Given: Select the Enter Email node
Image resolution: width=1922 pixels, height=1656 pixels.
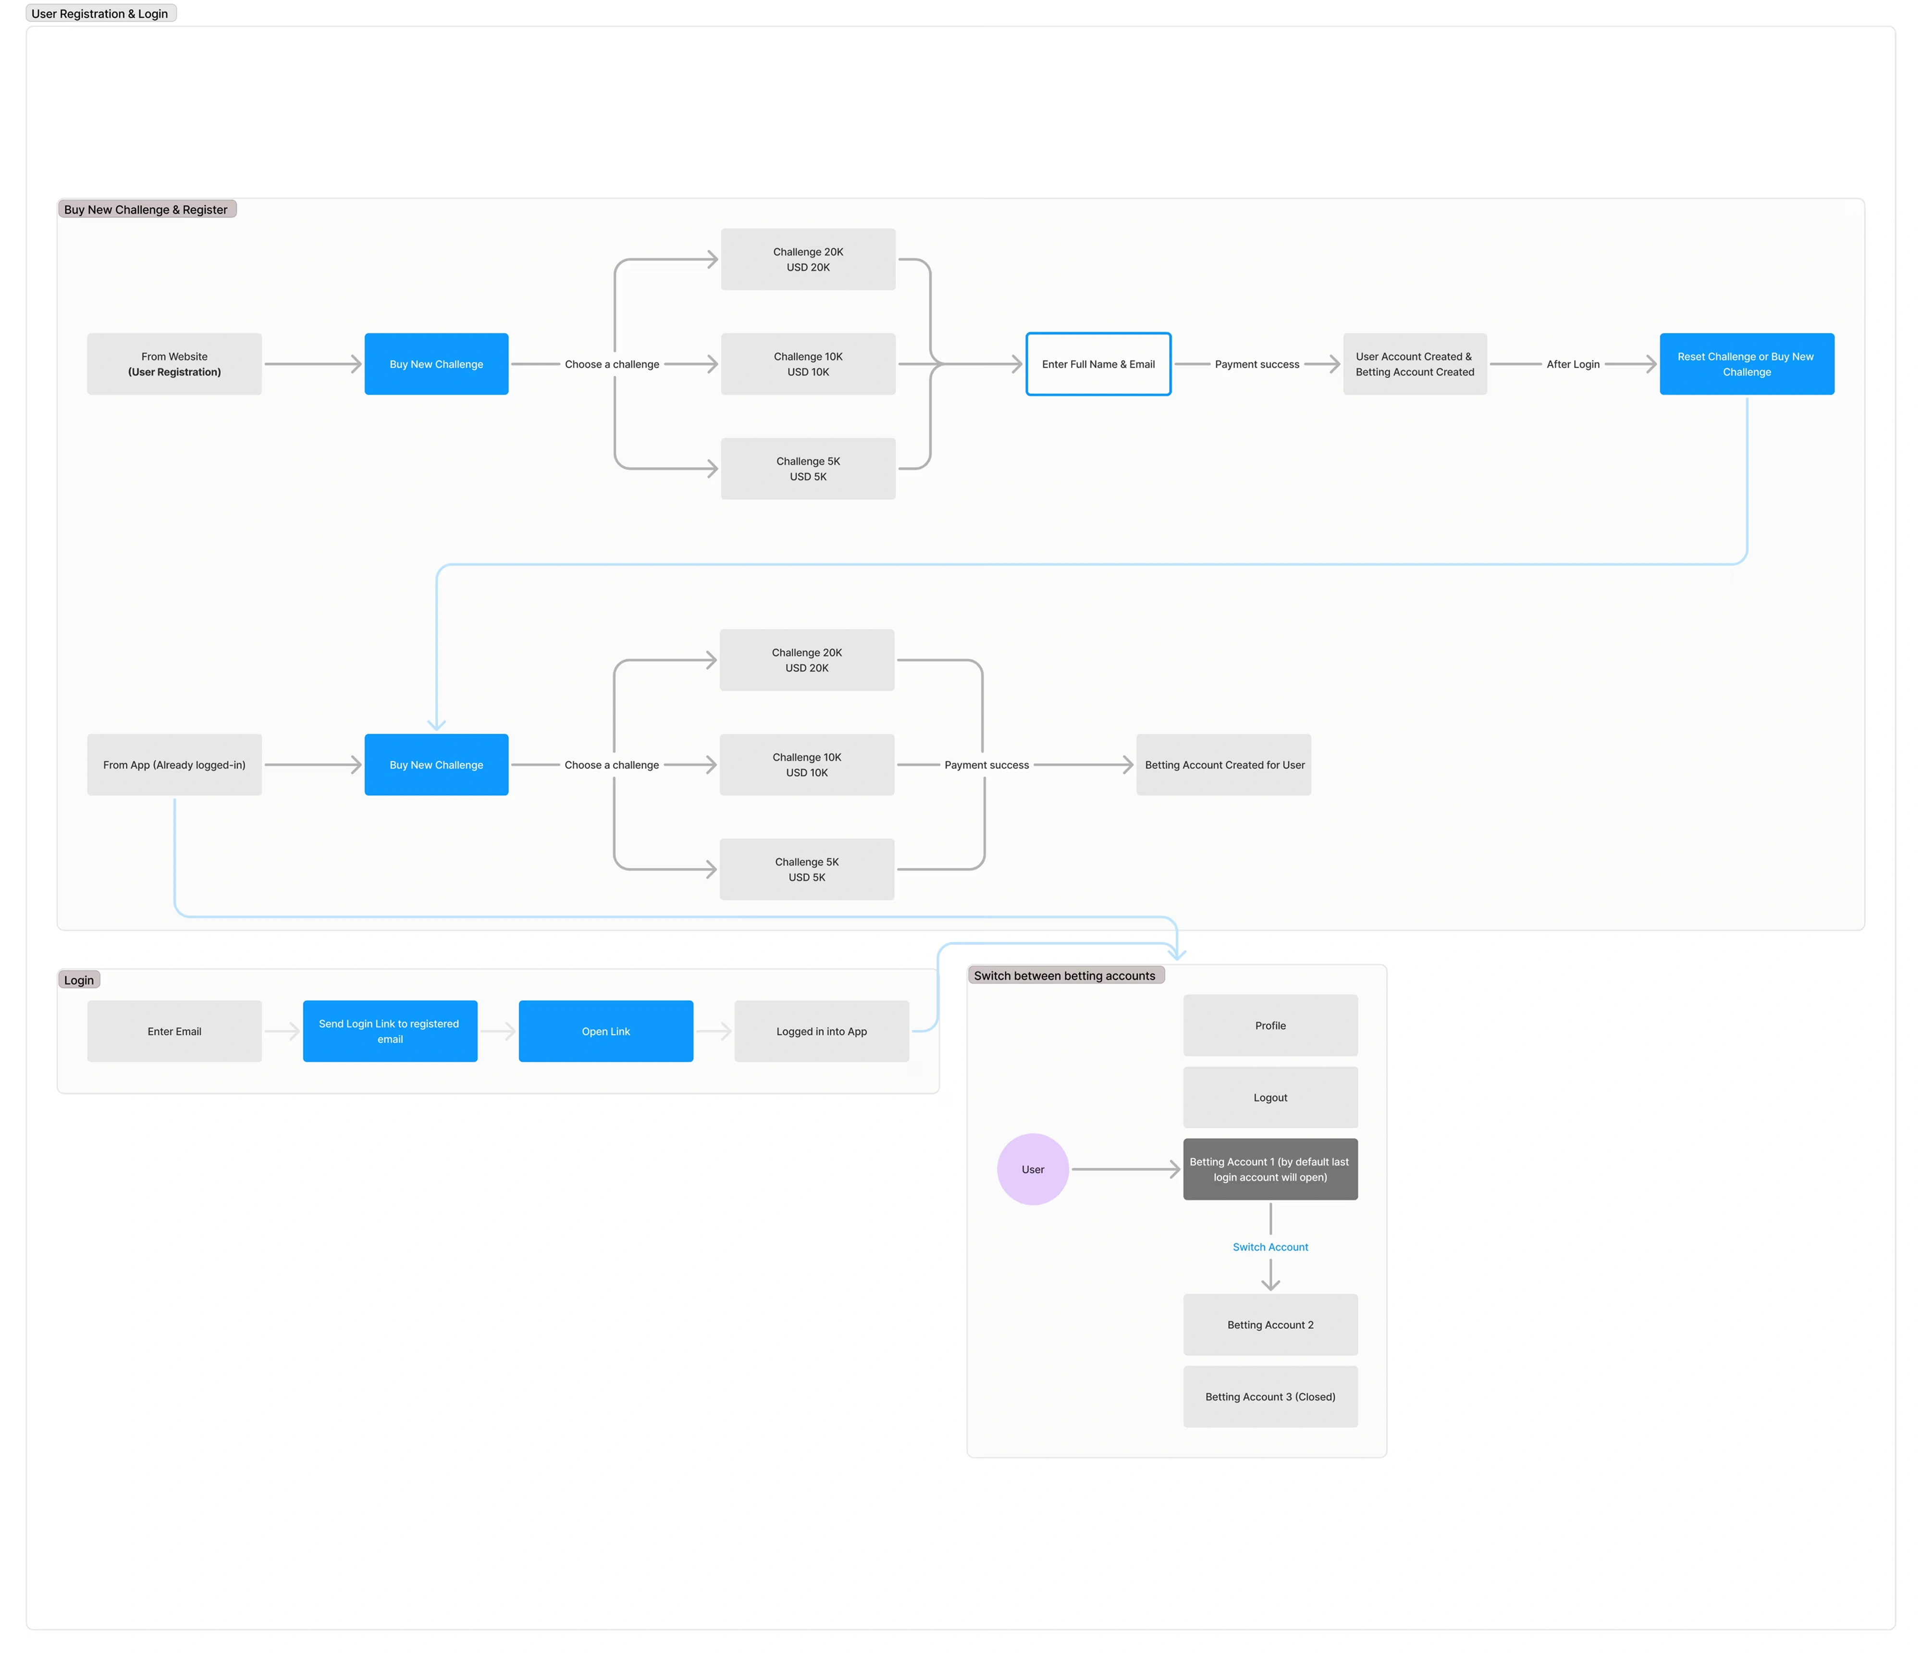Looking at the screenshot, I should click(x=174, y=1031).
